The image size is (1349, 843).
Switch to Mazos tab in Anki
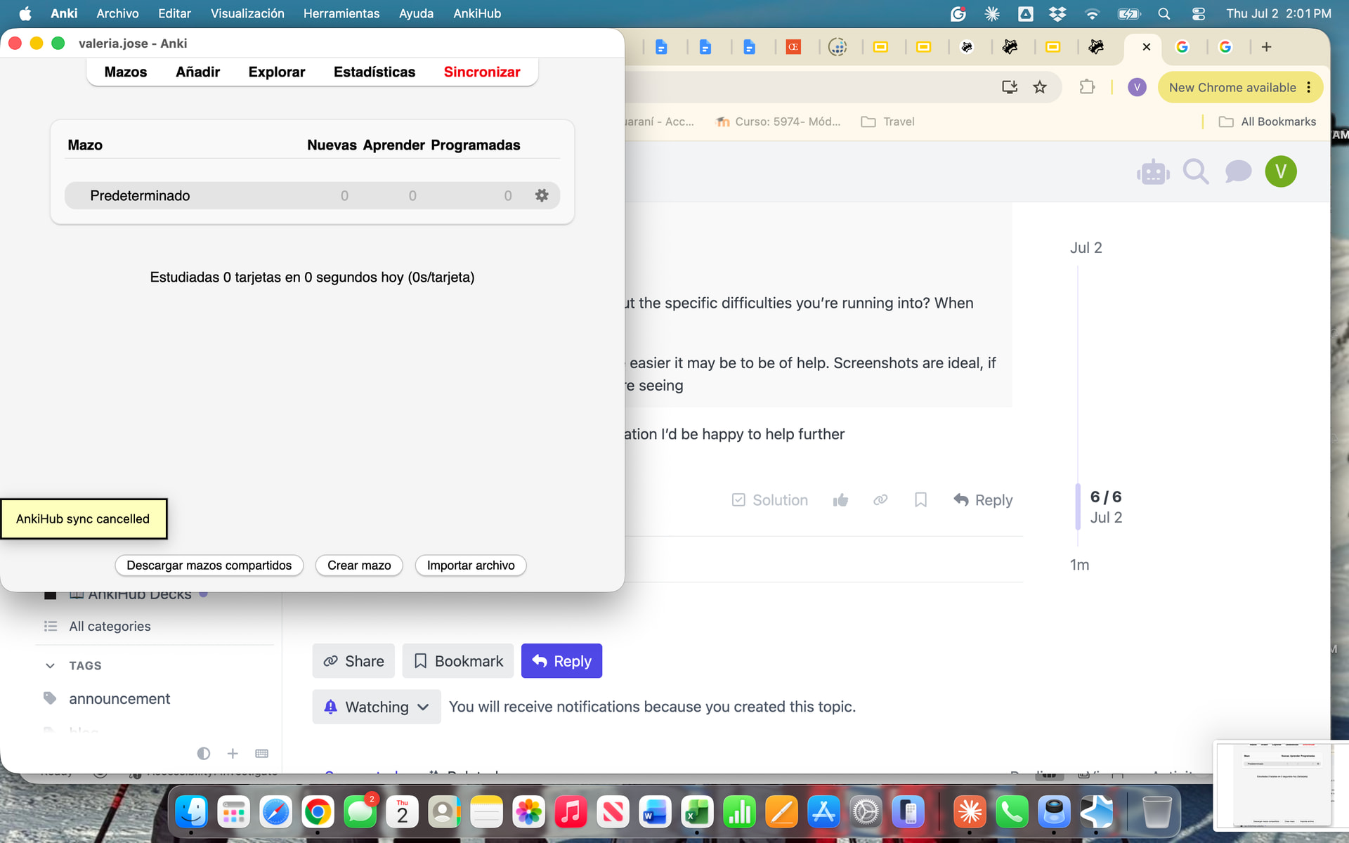point(126,72)
